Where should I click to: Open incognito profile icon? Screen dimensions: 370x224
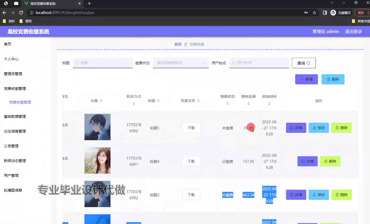[333, 12]
